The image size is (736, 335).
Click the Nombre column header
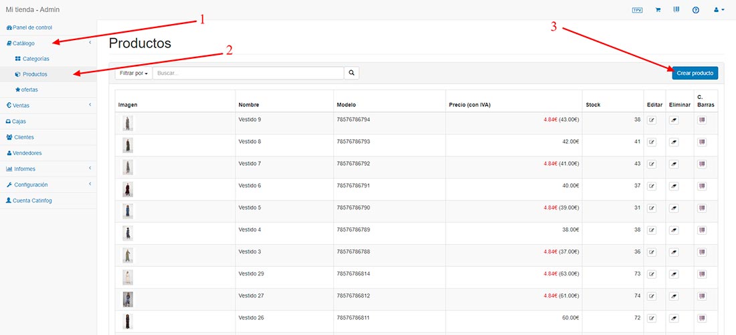[x=249, y=105]
